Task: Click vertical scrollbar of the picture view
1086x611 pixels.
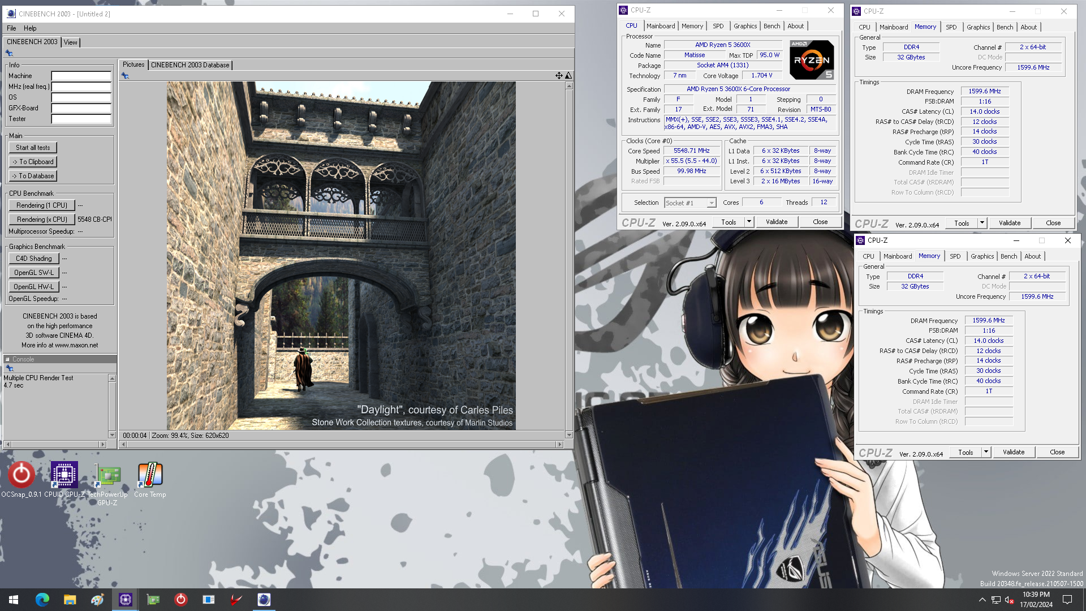Action: pos(569,260)
